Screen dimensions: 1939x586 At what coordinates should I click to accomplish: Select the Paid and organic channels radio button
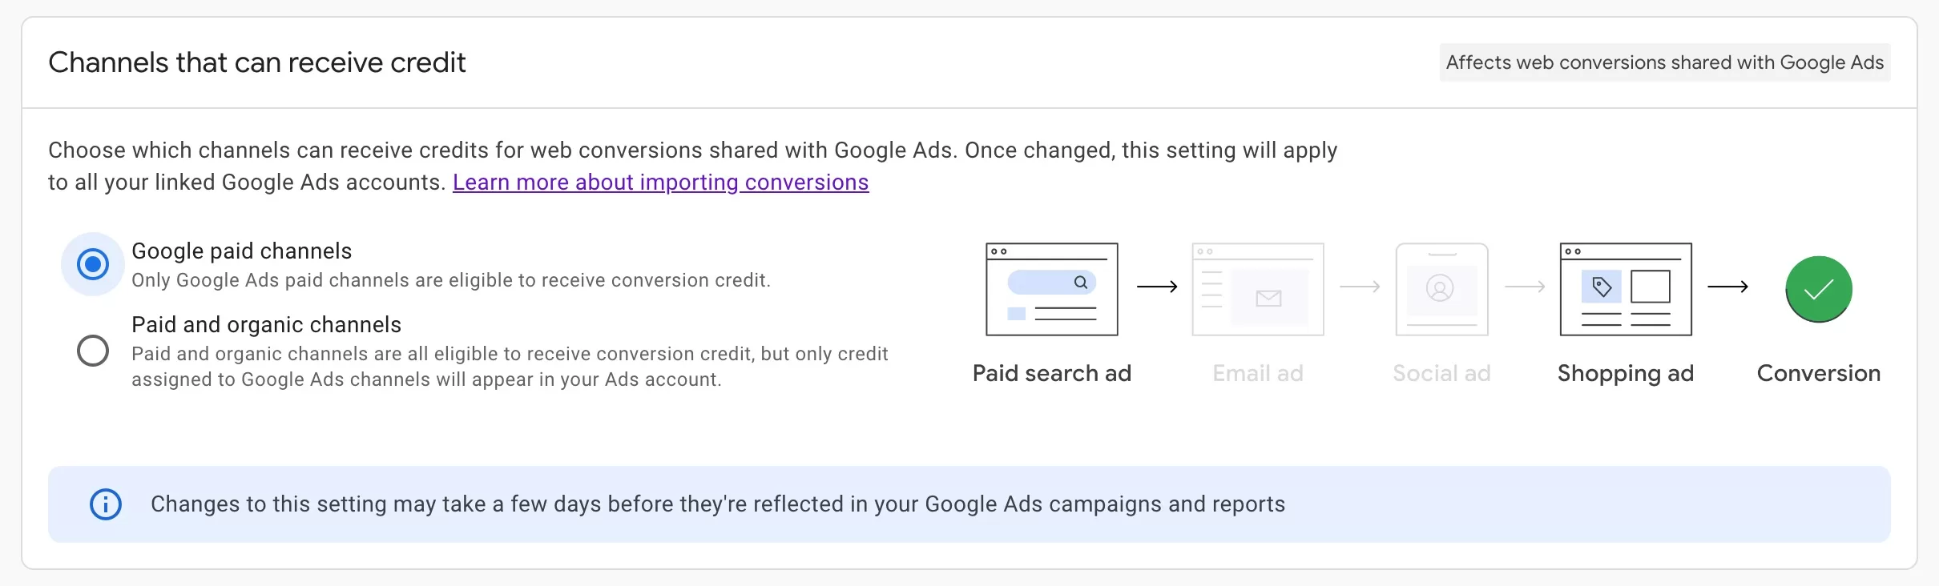coord(93,351)
